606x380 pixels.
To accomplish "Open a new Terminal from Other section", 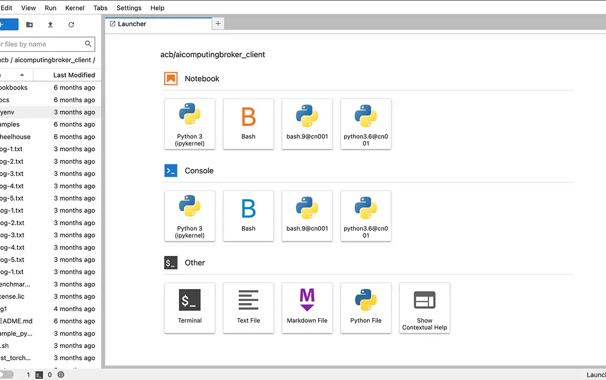I will 190,308.
